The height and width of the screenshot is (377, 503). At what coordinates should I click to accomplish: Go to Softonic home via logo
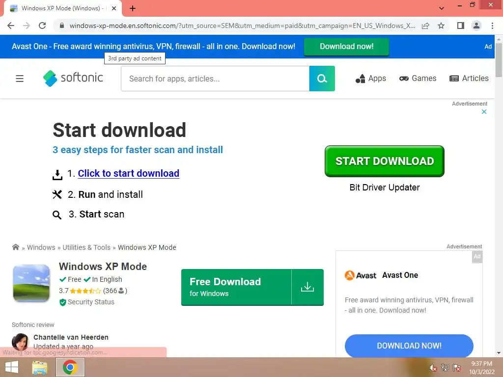[x=73, y=78]
